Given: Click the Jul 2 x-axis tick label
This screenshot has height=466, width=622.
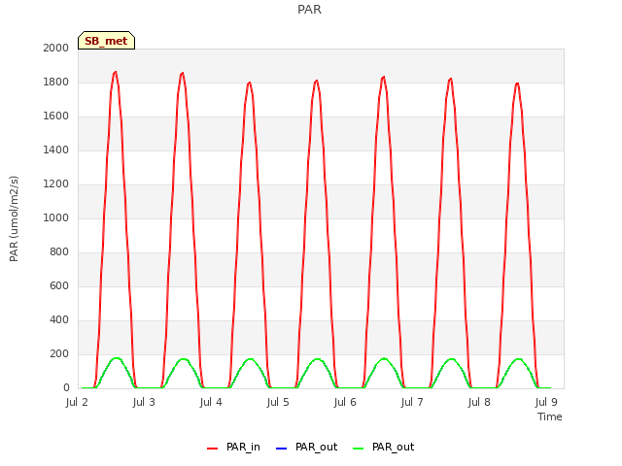Looking at the screenshot, I should [x=77, y=402].
